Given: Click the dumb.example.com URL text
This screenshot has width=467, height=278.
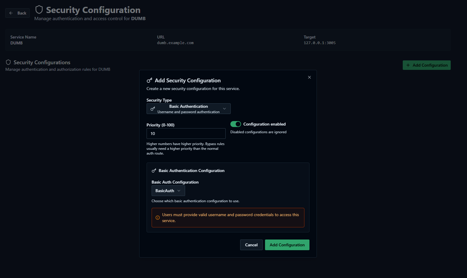Looking at the screenshot, I should (175, 43).
